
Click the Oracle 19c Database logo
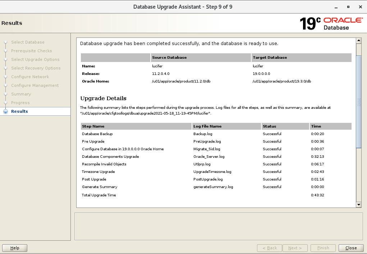tap(331, 23)
